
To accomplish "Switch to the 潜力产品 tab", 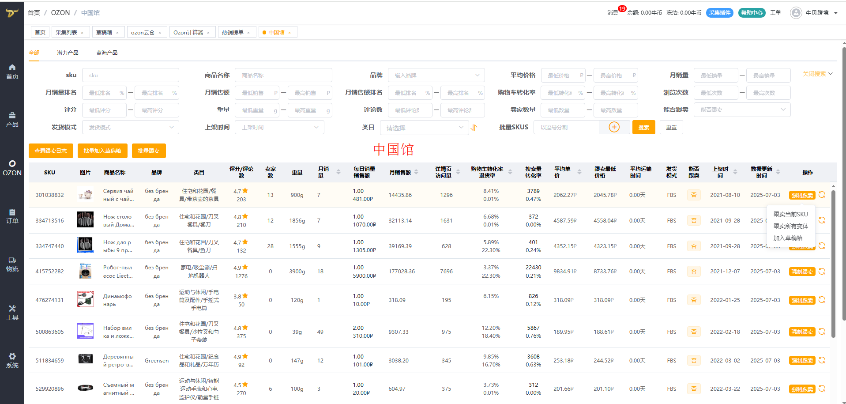I will click(x=68, y=53).
